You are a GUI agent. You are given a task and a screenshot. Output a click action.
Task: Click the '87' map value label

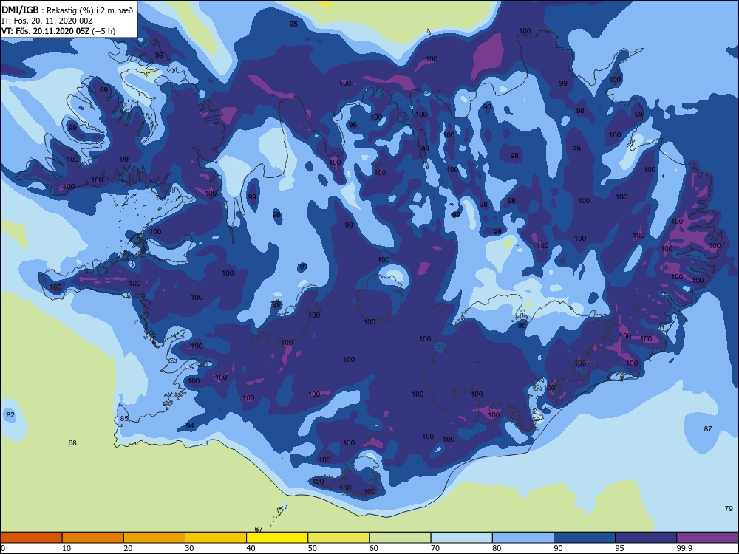(x=708, y=428)
